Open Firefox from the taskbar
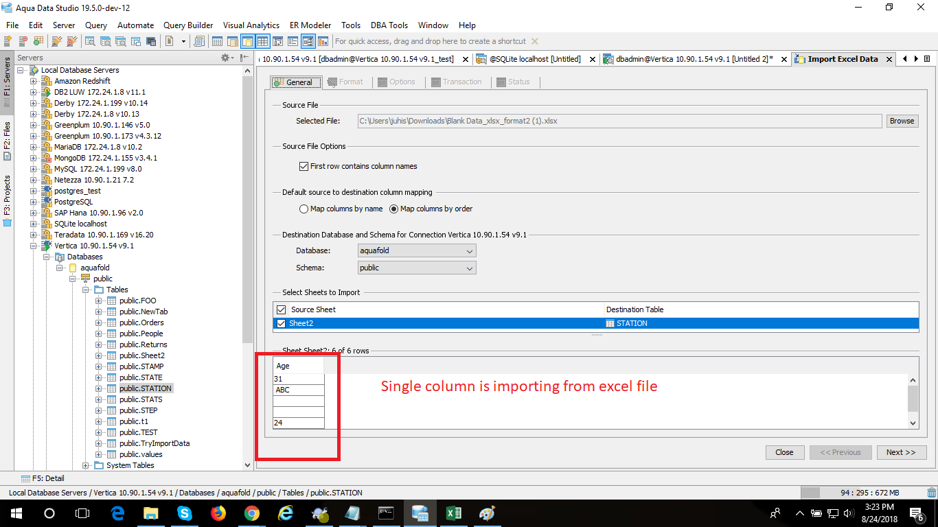 point(218,513)
